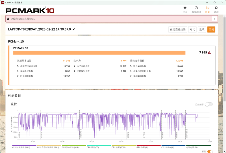Expand 照片编辑分数 row
The image size is (226, 153).
tap(131, 66)
